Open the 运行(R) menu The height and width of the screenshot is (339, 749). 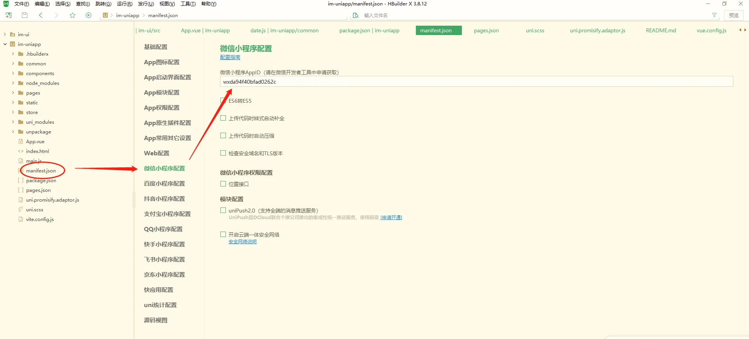124,4
